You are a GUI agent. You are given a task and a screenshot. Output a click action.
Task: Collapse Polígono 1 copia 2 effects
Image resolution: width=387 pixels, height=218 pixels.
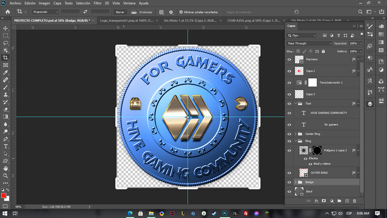pyautogui.click(x=358, y=150)
